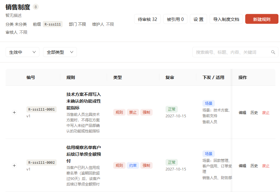Click 正常 status badge of R-sss111-0001
The width and height of the screenshot is (280, 192).
click(172, 109)
